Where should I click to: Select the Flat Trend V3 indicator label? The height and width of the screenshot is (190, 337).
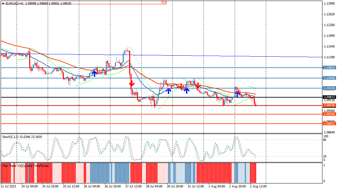click(26, 166)
